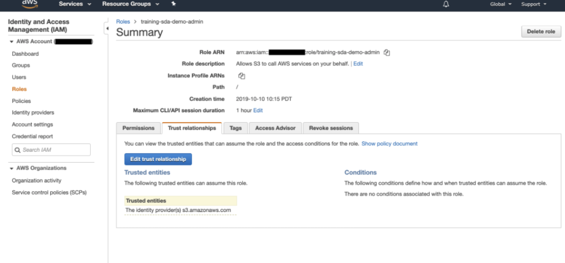Open the Access Advisor tab
Viewport: 565px width, 263px height.
(275, 128)
